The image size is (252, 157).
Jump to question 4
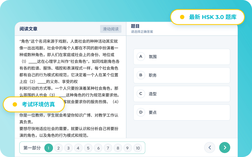78,148
